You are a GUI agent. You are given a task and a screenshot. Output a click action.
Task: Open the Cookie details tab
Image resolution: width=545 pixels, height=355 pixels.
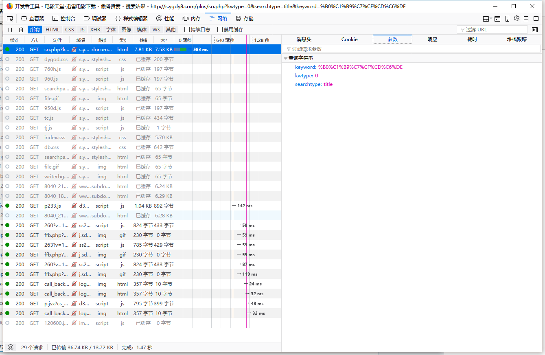coord(350,39)
